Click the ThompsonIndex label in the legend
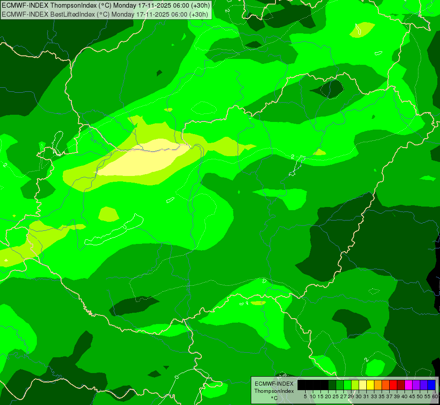 (274, 391)
